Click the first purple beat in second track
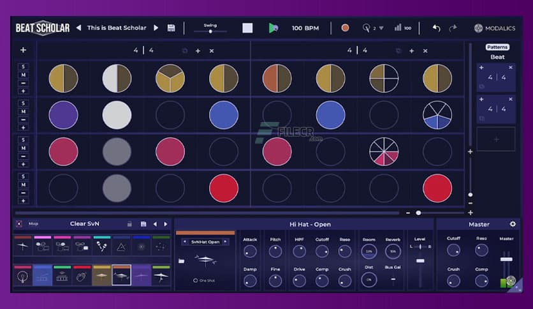This screenshot has width=533, height=309. [63, 115]
